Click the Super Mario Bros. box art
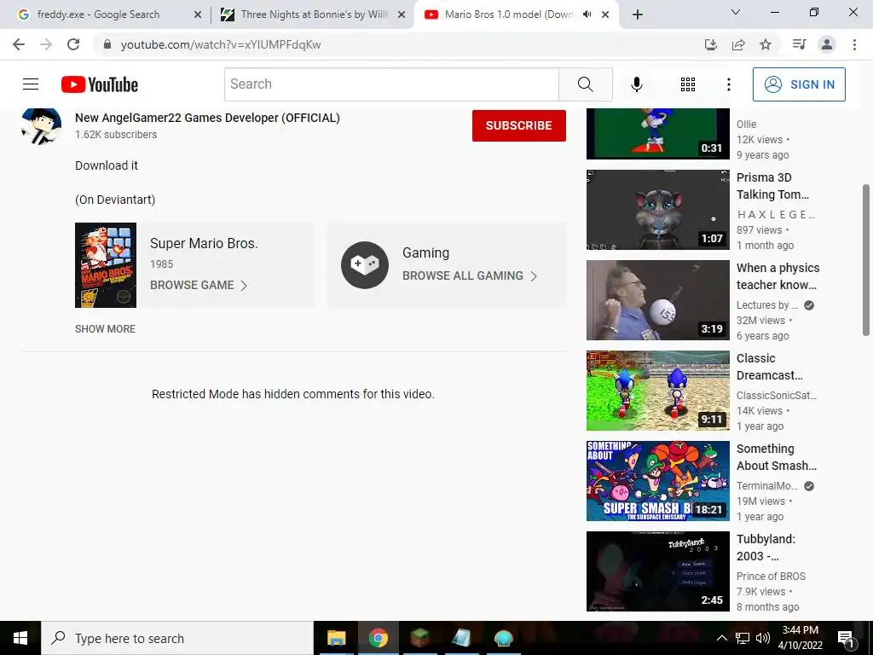Screen dimensions: 873x655 tap(106, 265)
